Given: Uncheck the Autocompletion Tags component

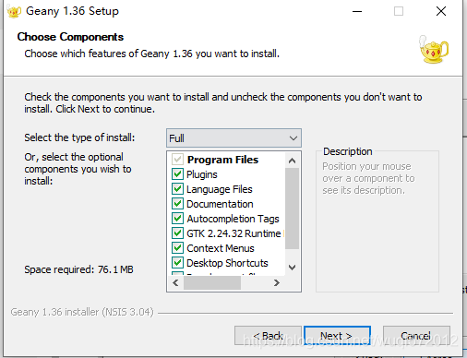Looking at the screenshot, I should (177, 219).
